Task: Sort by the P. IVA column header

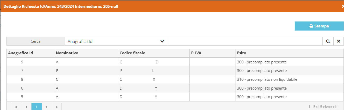Action: pyautogui.click(x=196, y=53)
